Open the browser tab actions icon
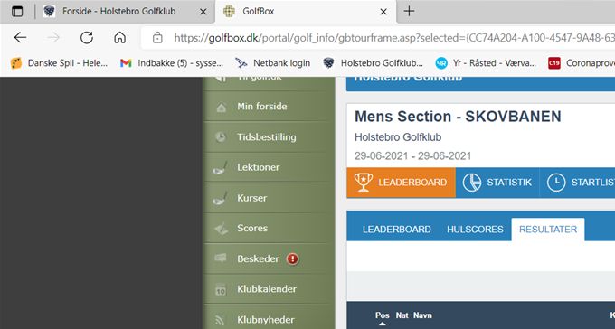This screenshot has width=615, height=329. coord(17,12)
